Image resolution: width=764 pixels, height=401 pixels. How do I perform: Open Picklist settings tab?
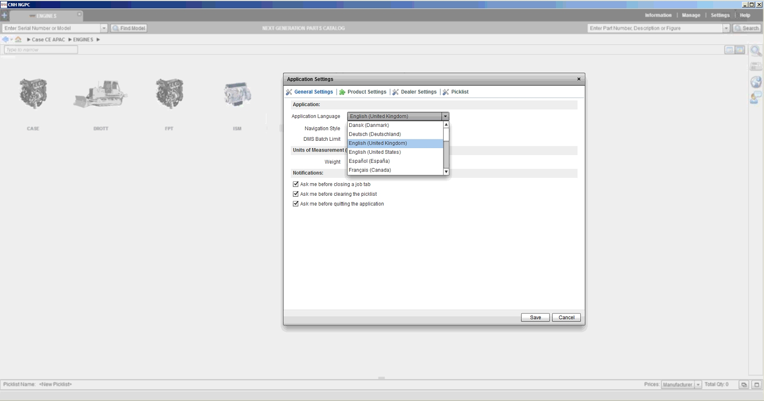click(455, 92)
